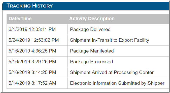This screenshot has width=170, height=93.
Task: Click the word Tracking in the title
Action: [19, 6]
